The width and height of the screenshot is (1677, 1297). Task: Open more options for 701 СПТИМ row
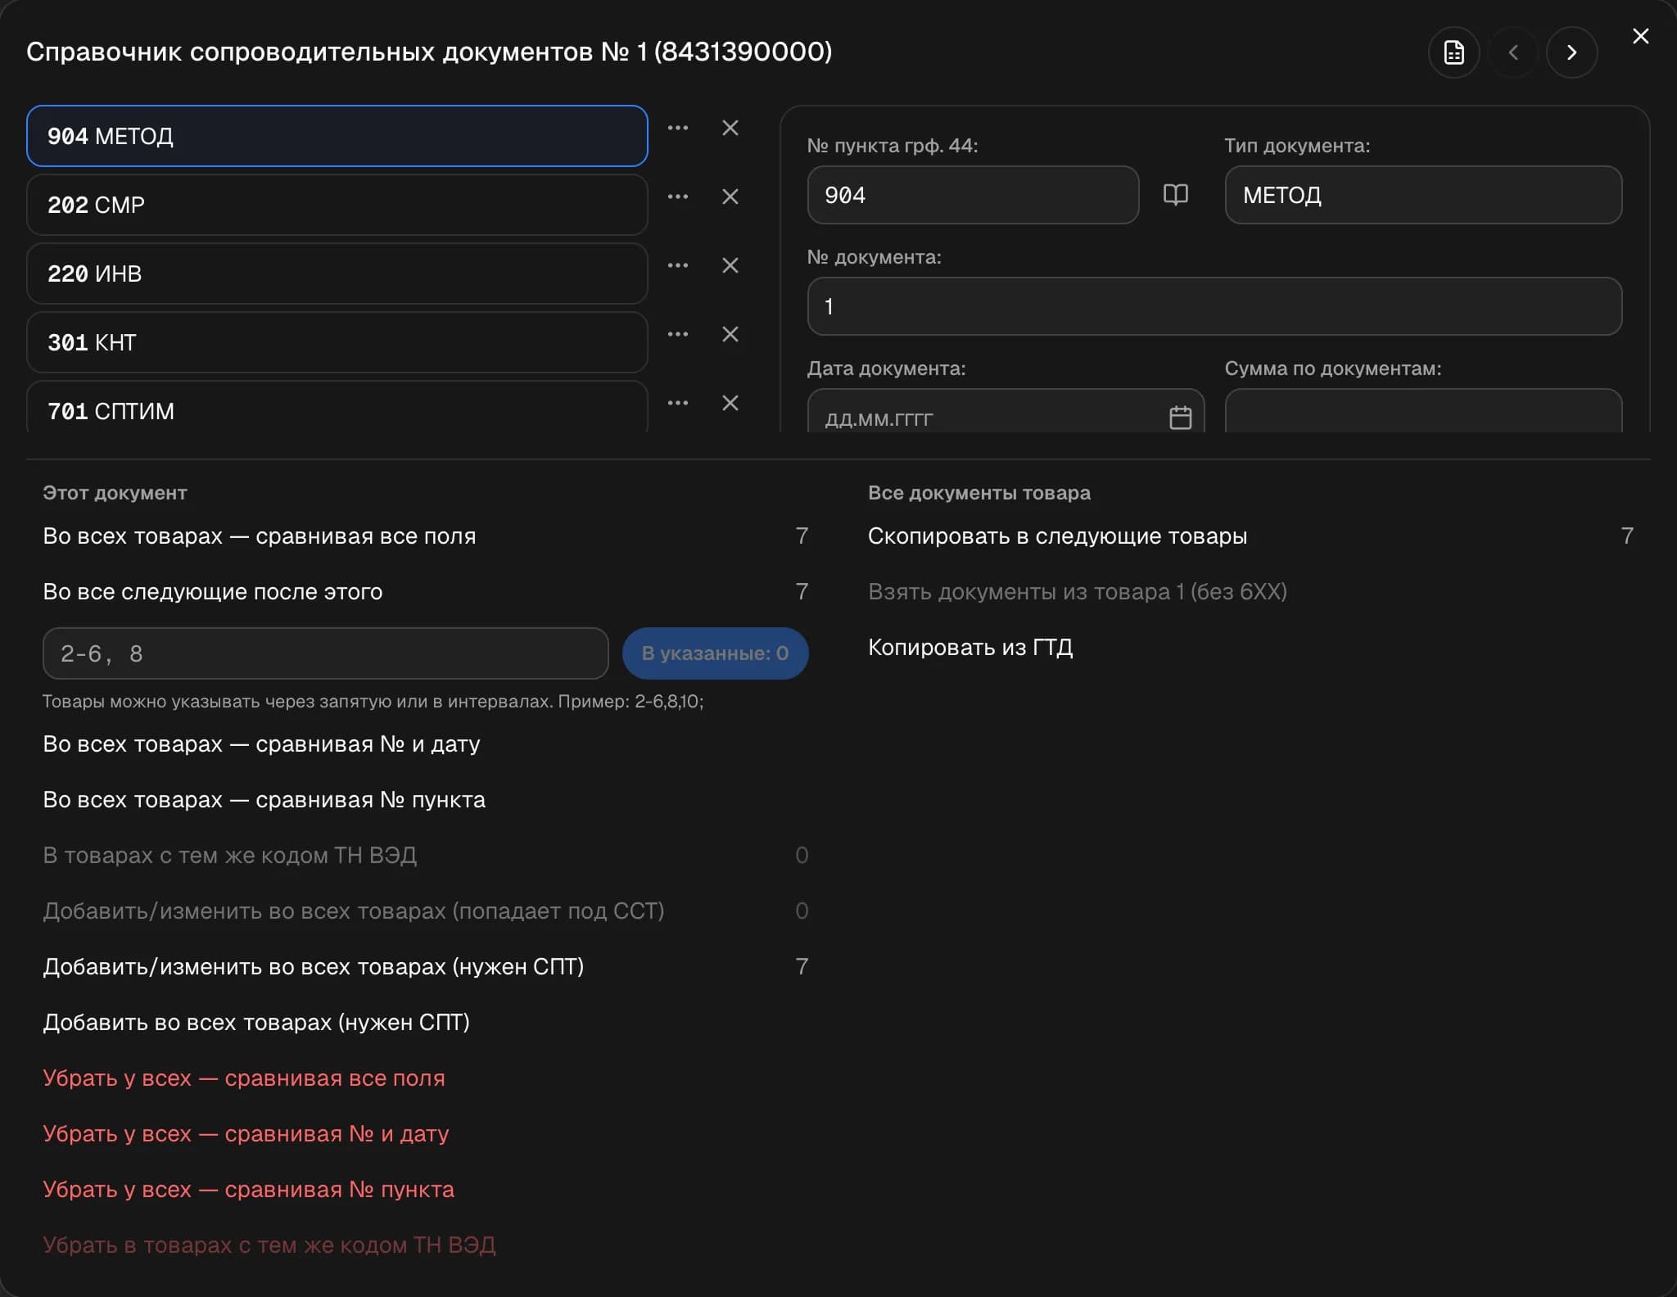(678, 403)
